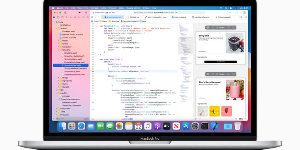
Task: Click body symbol in the jump bar
Action: (143, 21)
